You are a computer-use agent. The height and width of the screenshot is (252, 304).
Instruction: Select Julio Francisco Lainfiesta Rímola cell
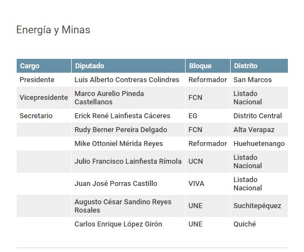pos(128,162)
